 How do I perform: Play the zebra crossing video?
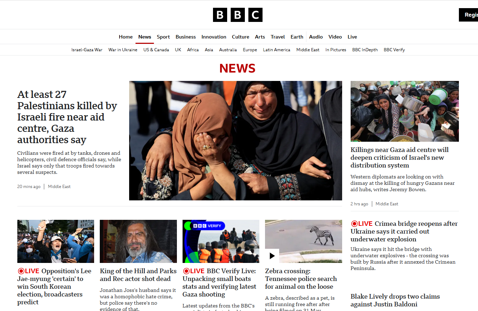pos(272,256)
